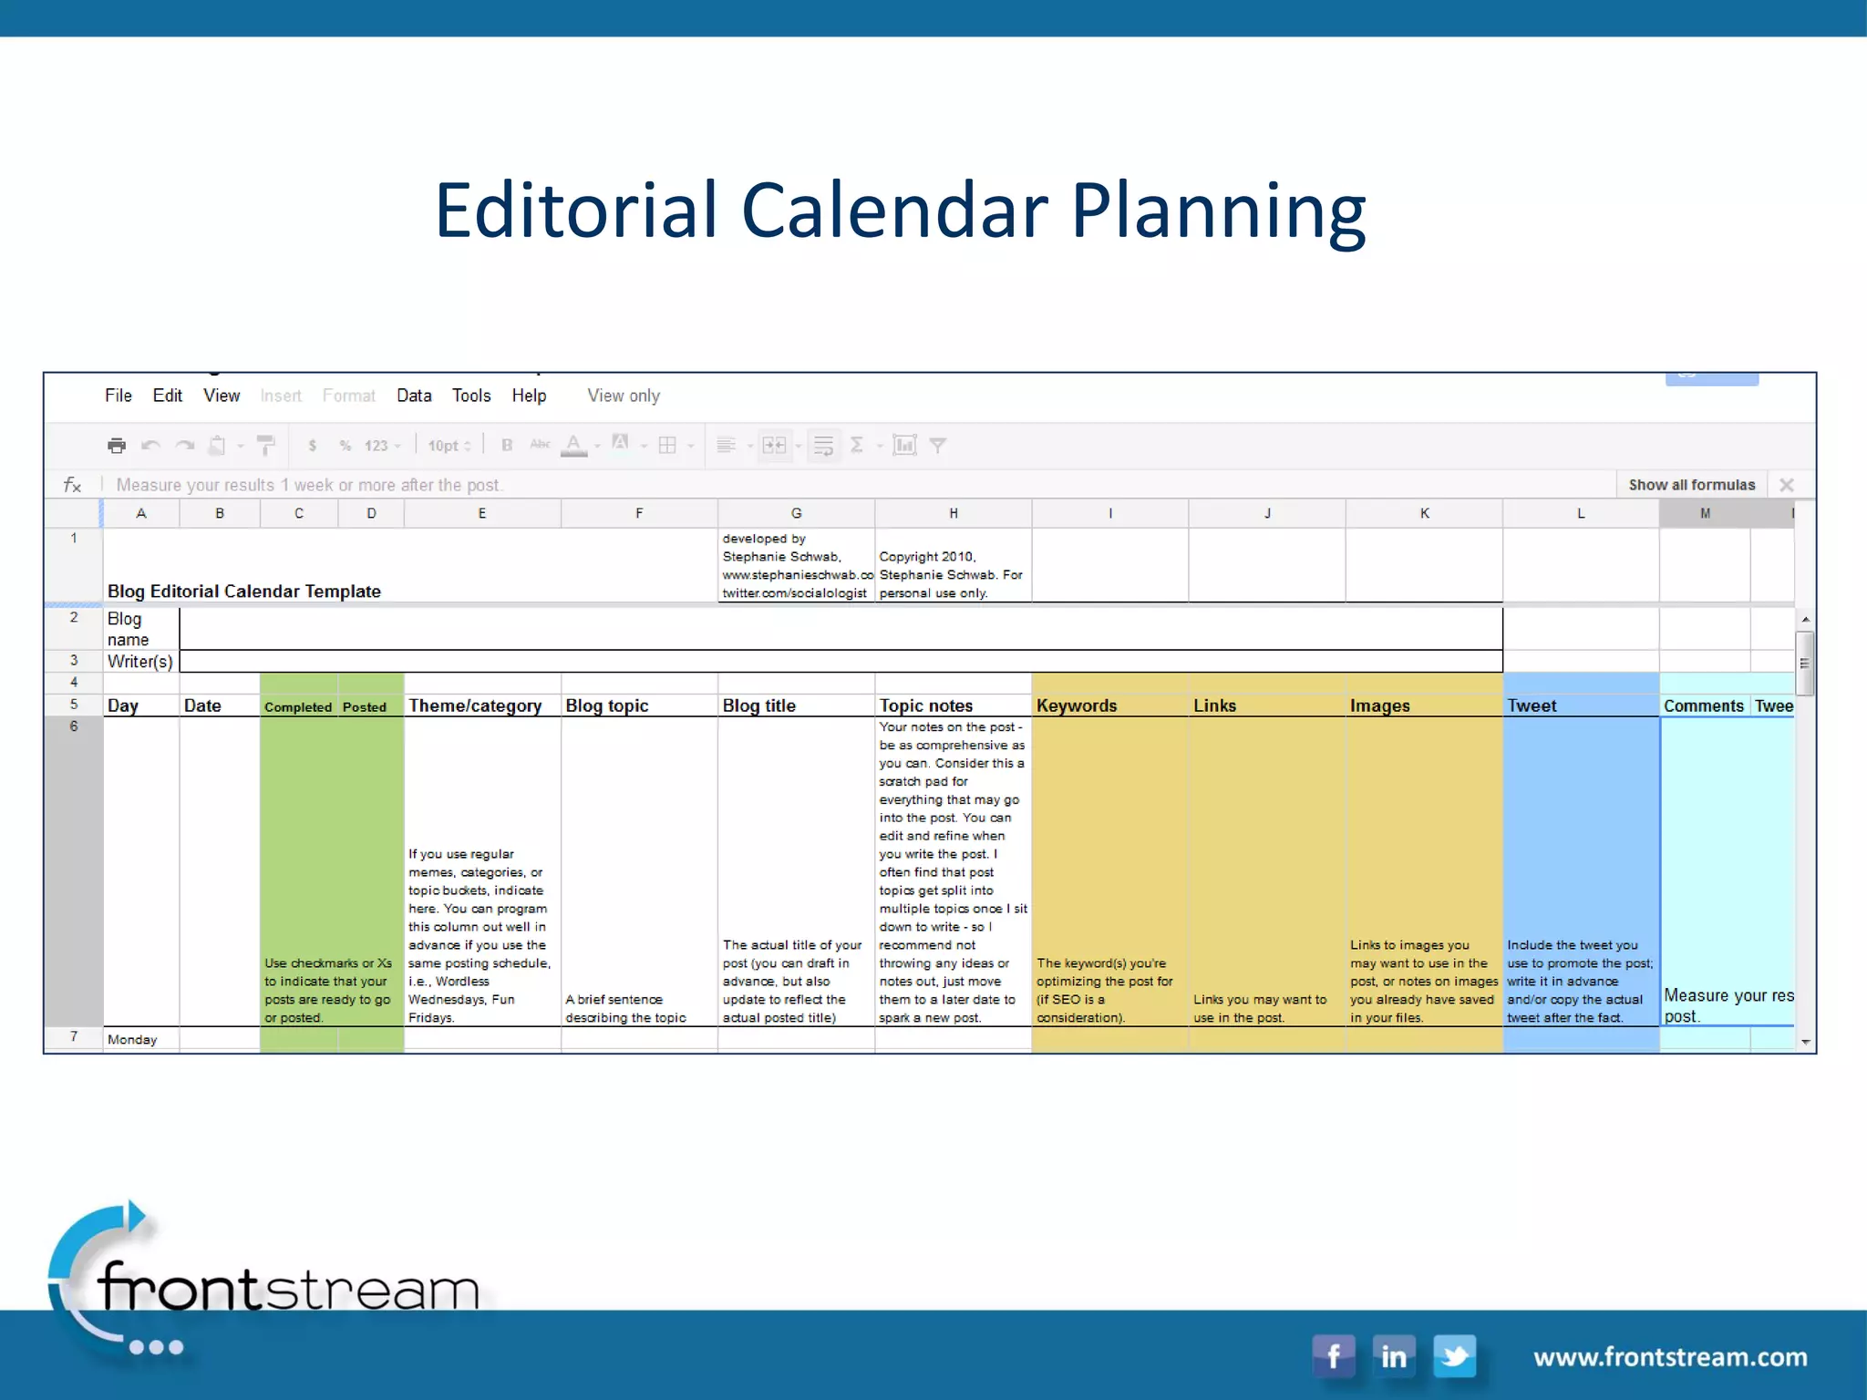Click the cell borders grid icon
Screen dimensions: 1867x1400
pos(667,445)
